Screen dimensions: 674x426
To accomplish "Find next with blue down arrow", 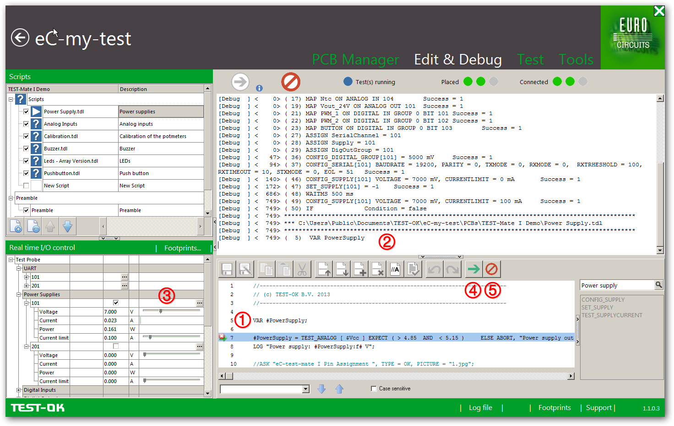I will click(321, 389).
